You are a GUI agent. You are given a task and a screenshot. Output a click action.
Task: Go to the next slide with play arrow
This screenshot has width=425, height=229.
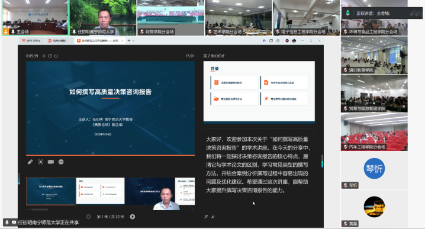(132, 217)
